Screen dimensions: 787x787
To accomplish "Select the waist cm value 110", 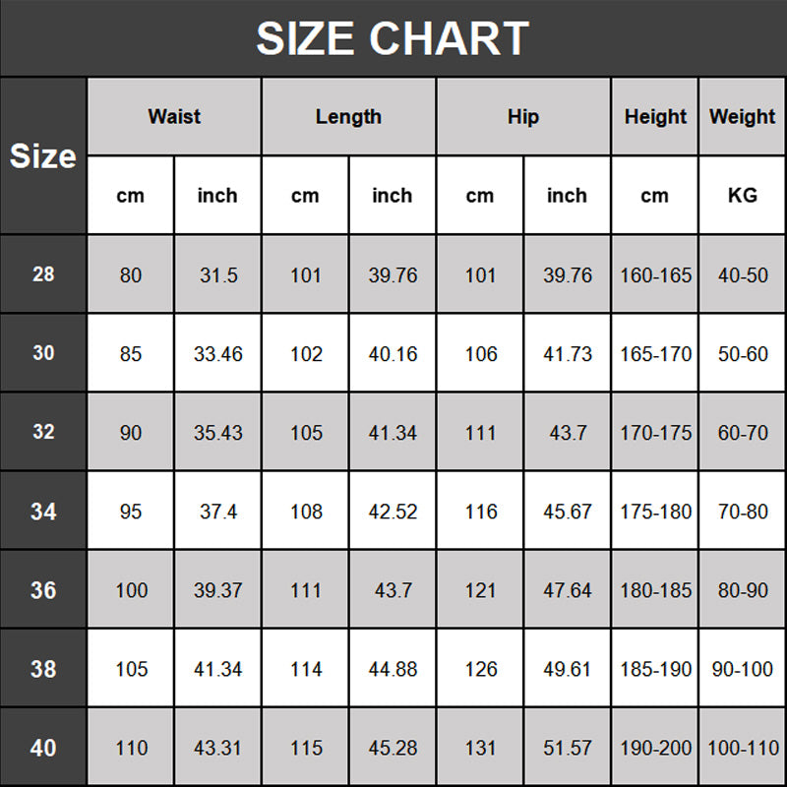I will pyautogui.click(x=131, y=748).
